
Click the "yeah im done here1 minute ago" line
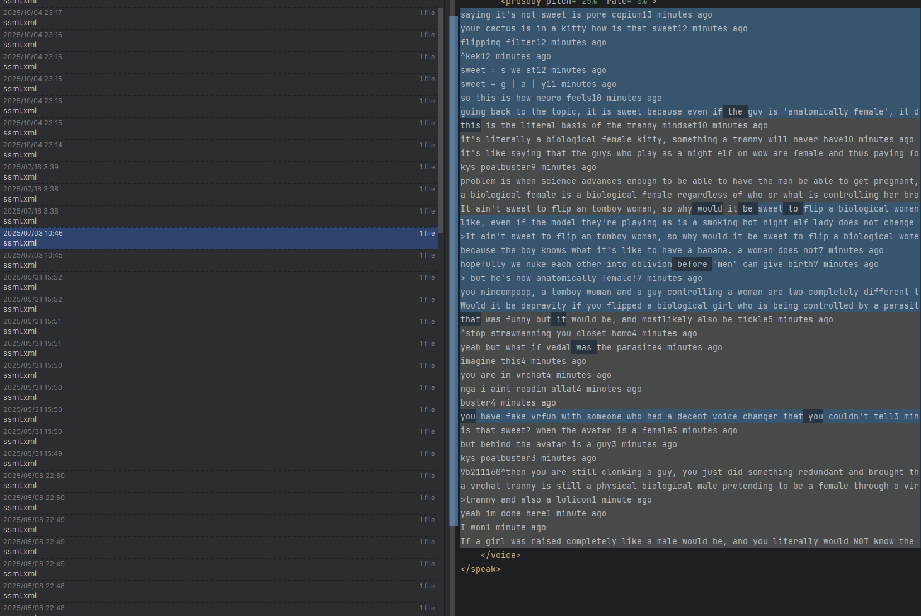coord(534,514)
